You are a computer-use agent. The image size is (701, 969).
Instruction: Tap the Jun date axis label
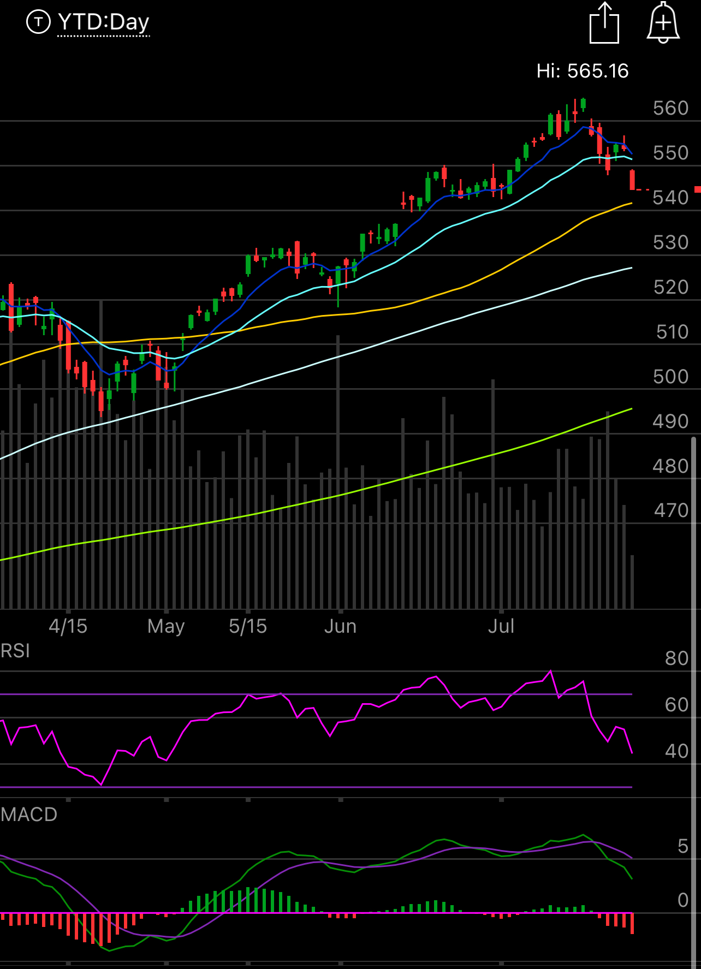(340, 626)
